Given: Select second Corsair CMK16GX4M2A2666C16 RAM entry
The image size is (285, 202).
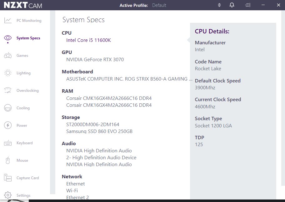Looking at the screenshot, I should click(x=109, y=105).
